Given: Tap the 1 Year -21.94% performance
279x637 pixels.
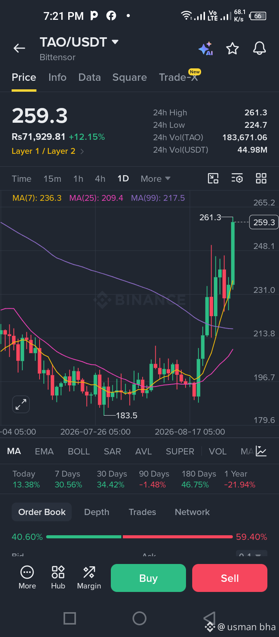Looking at the screenshot, I should click(239, 479).
